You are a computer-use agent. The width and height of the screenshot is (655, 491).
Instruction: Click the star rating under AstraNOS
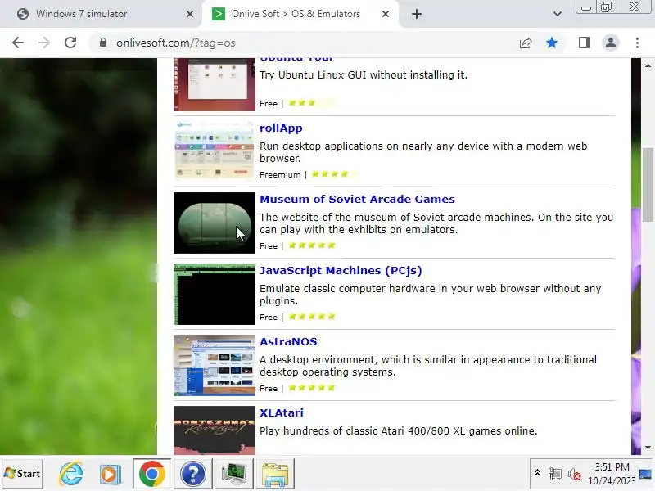(312, 388)
